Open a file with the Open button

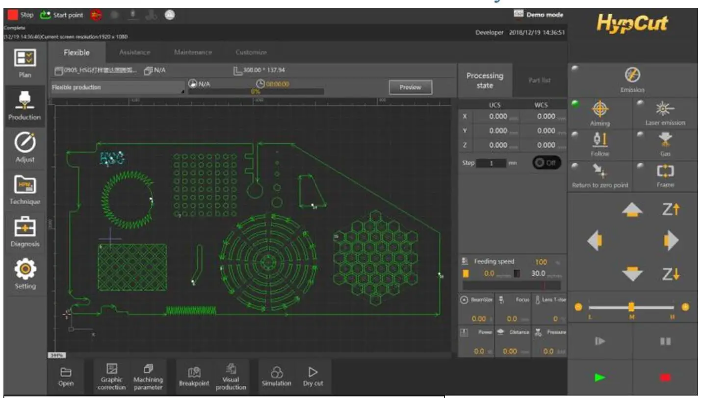pos(66,376)
